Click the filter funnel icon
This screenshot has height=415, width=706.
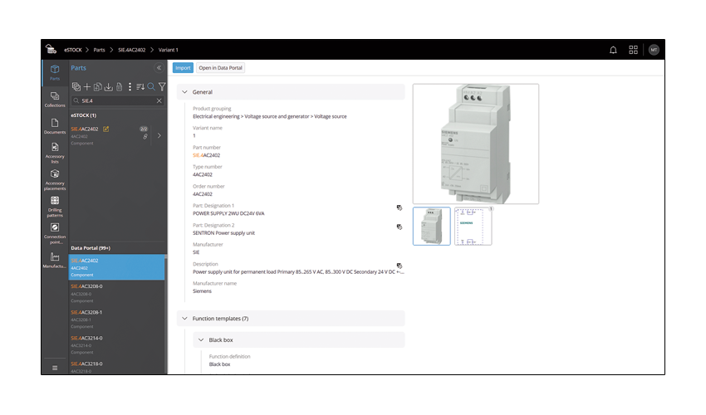(162, 86)
